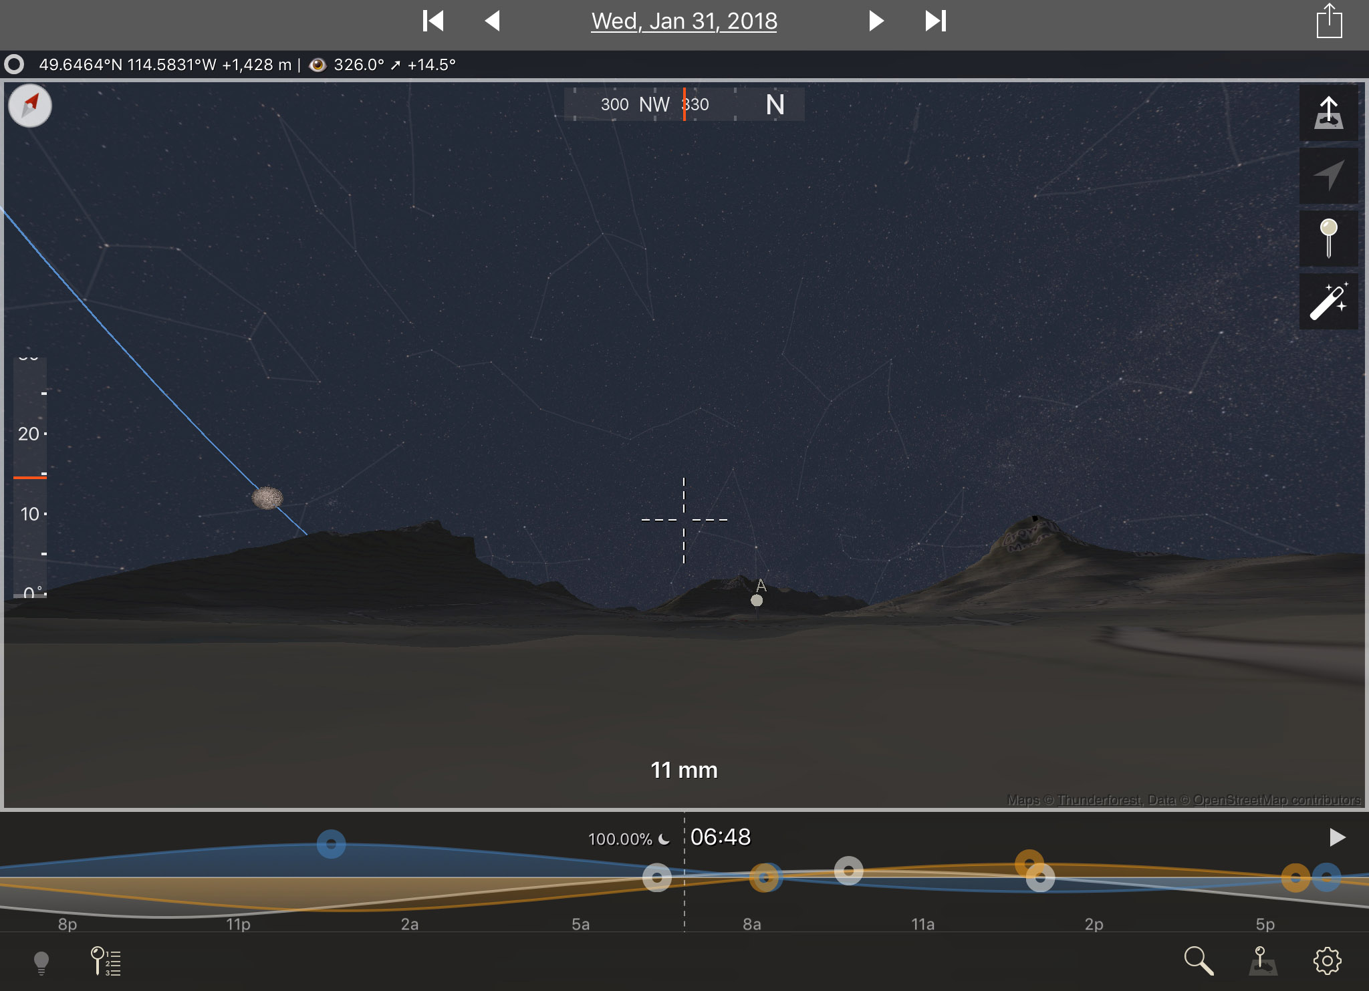Select the drop pin tool
The image size is (1369, 991).
pyautogui.click(x=1328, y=239)
